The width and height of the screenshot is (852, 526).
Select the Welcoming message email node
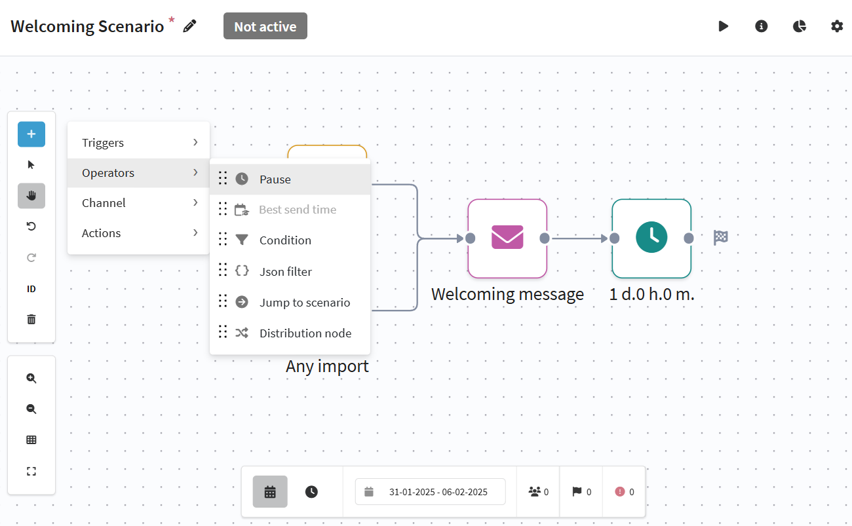click(x=507, y=238)
